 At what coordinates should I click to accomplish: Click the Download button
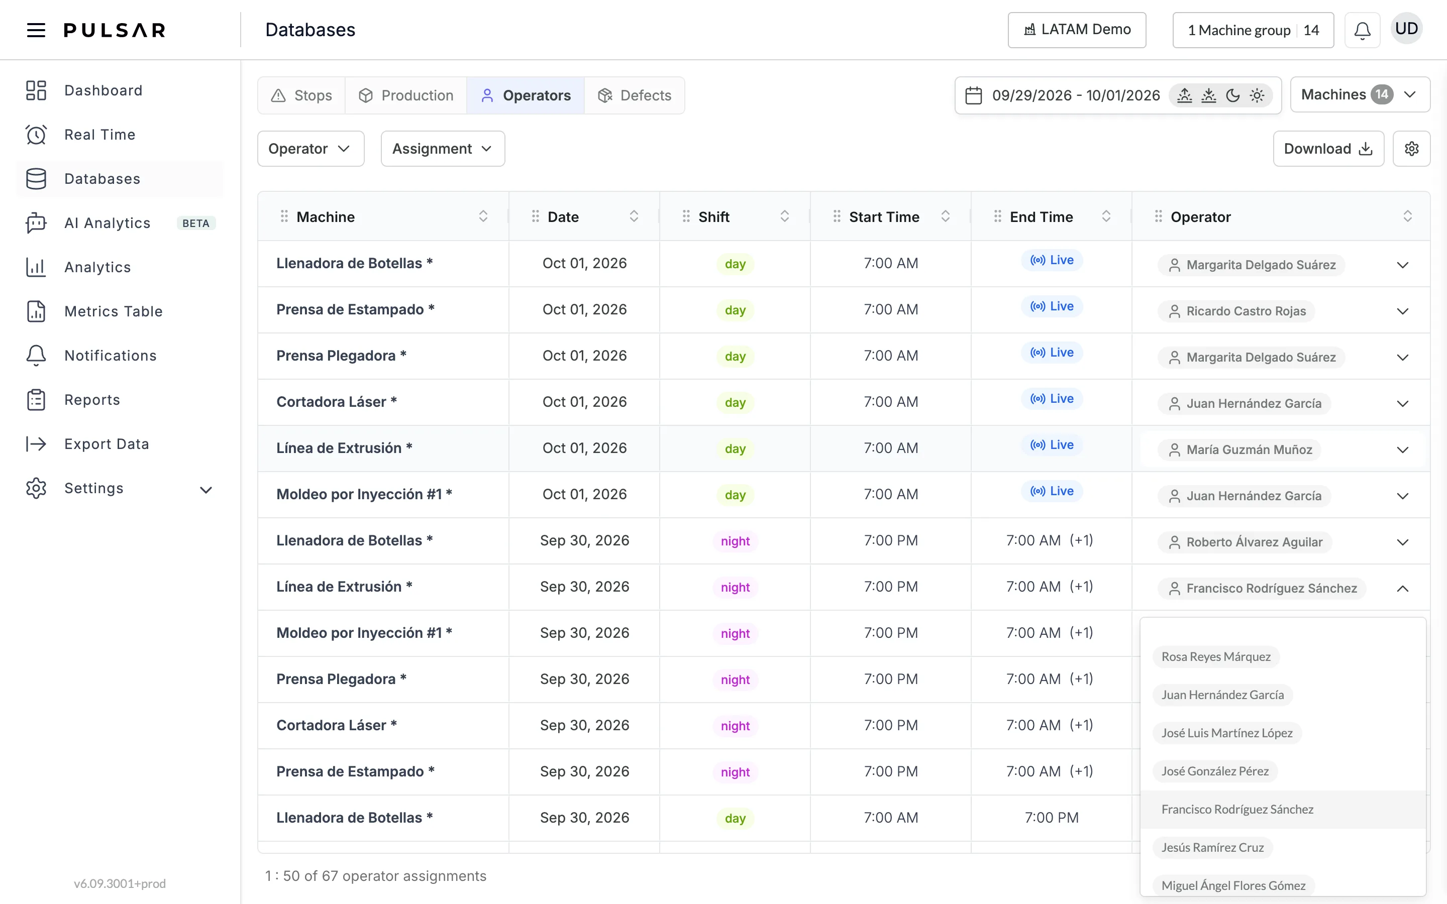pyautogui.click(x=1328, y=148)
